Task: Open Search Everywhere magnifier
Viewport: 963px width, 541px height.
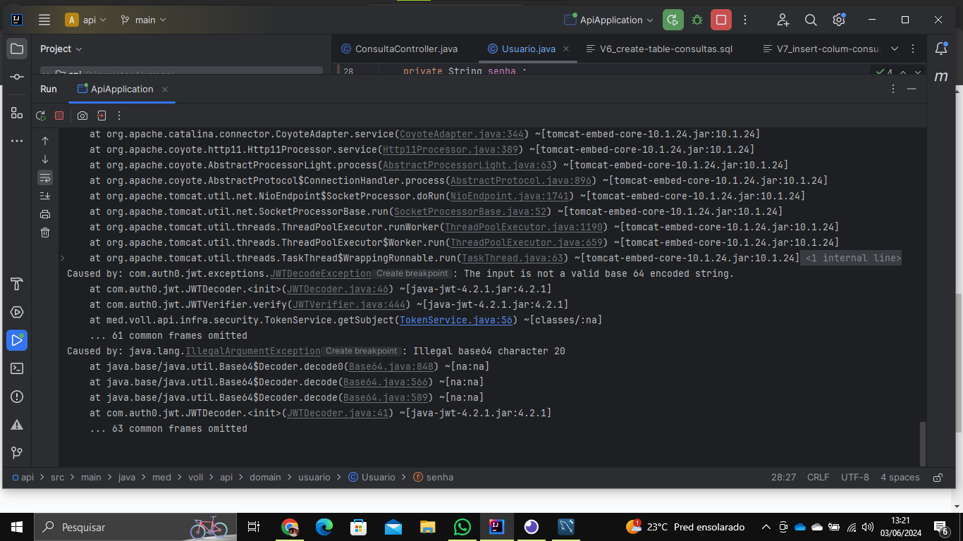Action: (x=811, y=20)
